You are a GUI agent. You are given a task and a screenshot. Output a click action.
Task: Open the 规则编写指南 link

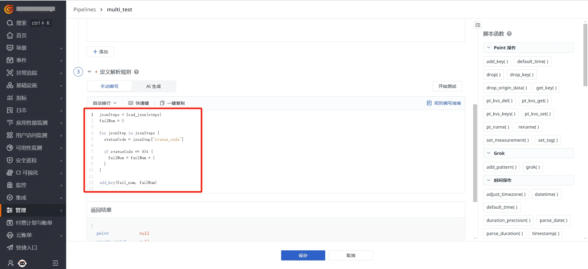click(444, 103)
